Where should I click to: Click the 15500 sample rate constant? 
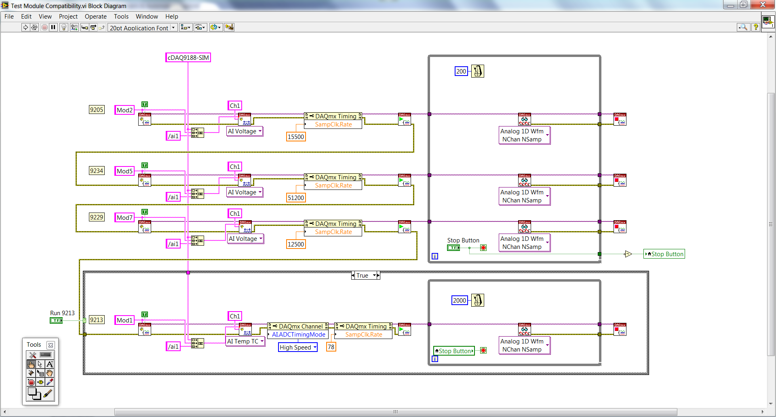click(x=296, y=137)
